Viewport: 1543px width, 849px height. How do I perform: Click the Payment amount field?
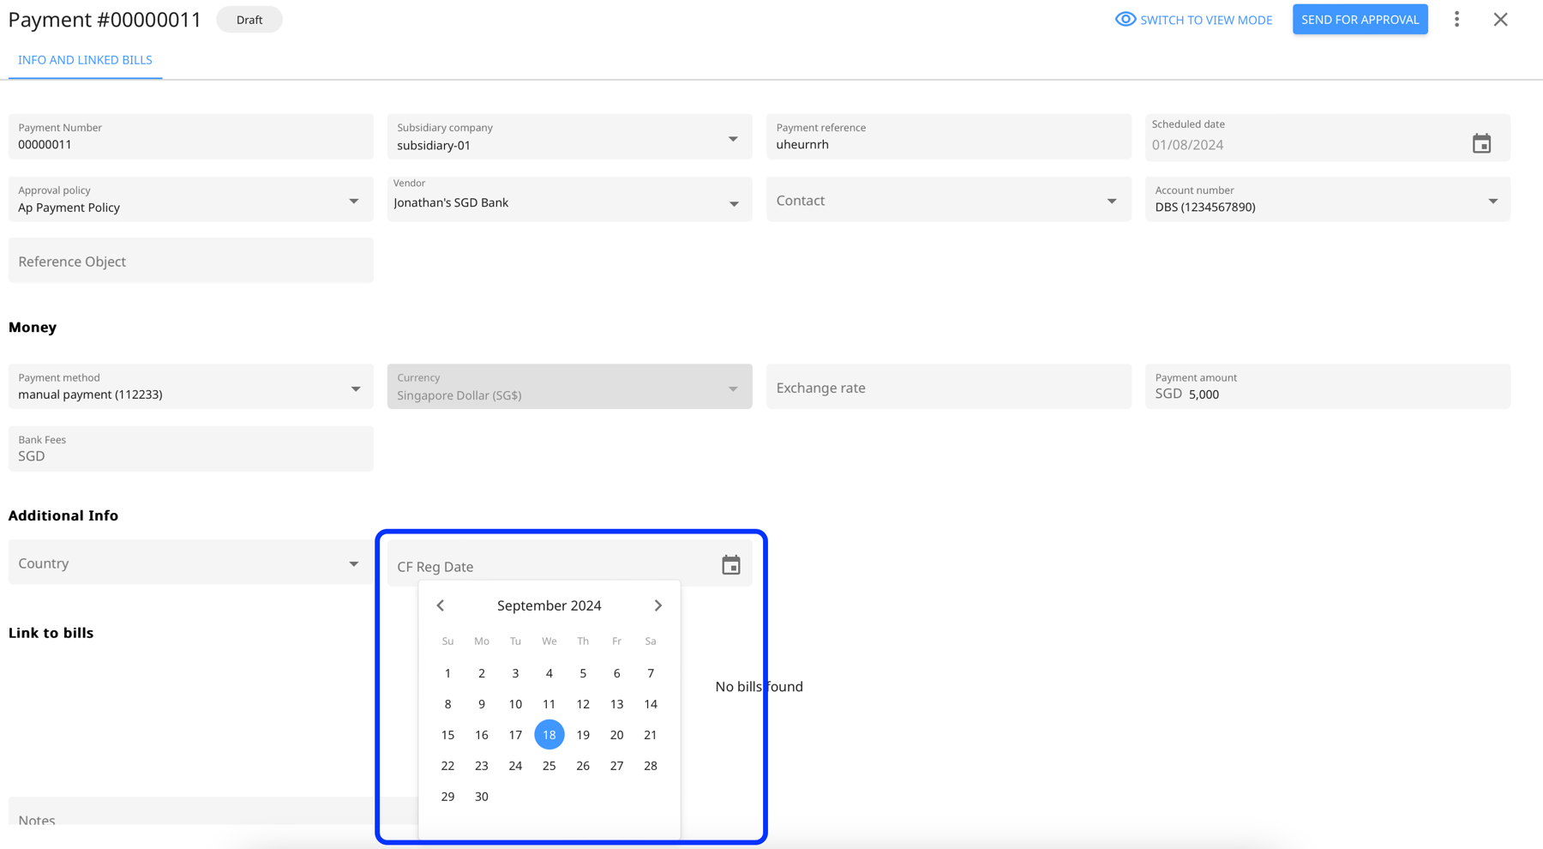click(1327, 386)
